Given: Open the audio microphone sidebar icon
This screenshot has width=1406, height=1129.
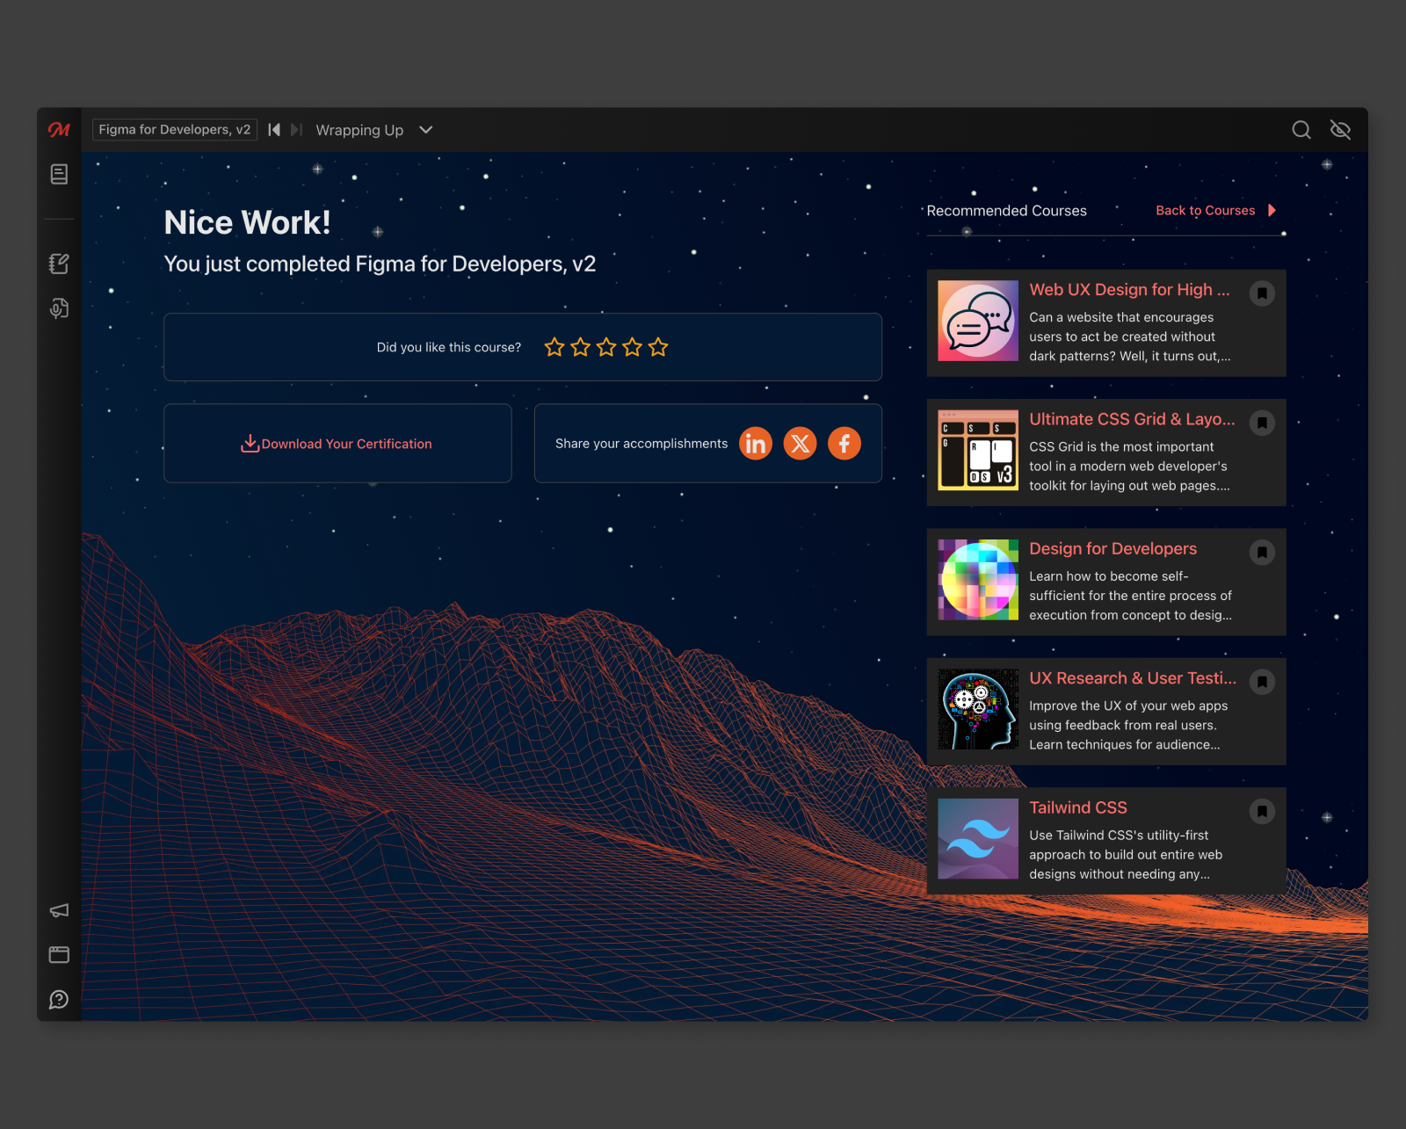Looking at the screenshot, I should pyautogui.click(x=59, y=308).
